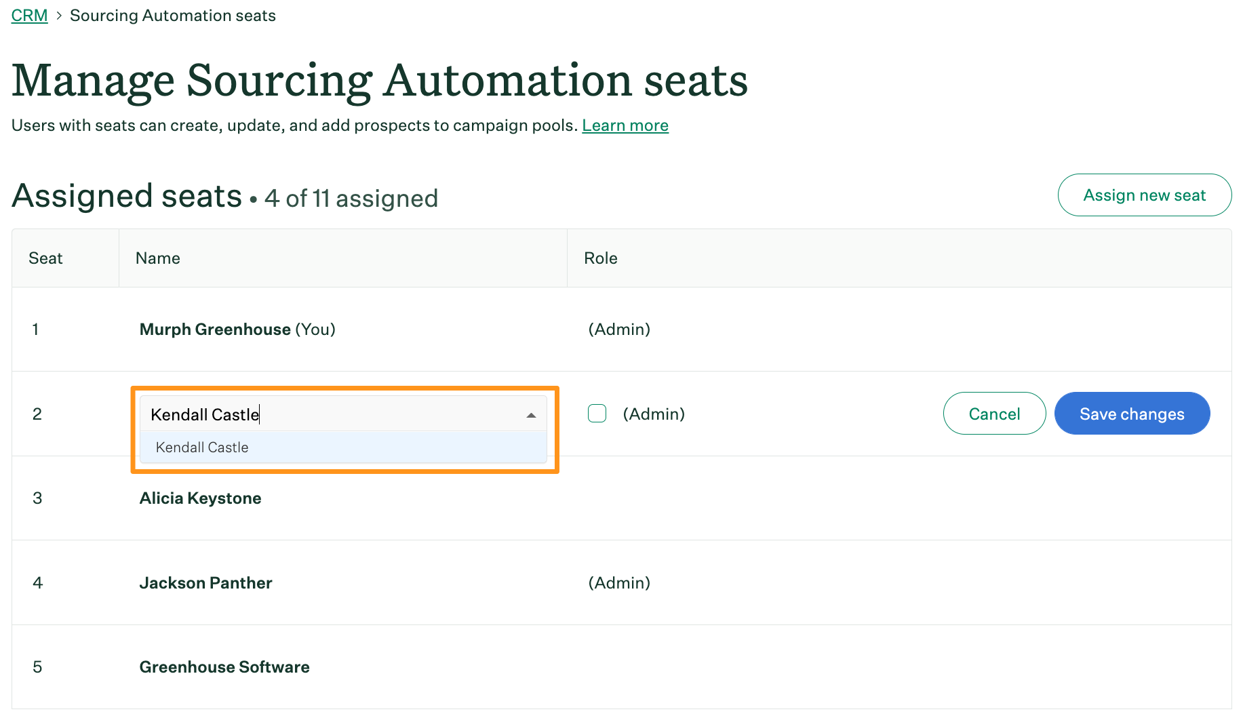Click the (Admin) label next to Jackson Panther

tap(619, 582)
